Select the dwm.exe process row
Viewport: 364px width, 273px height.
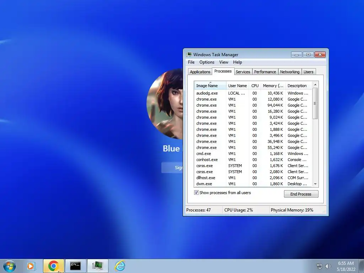253,184
